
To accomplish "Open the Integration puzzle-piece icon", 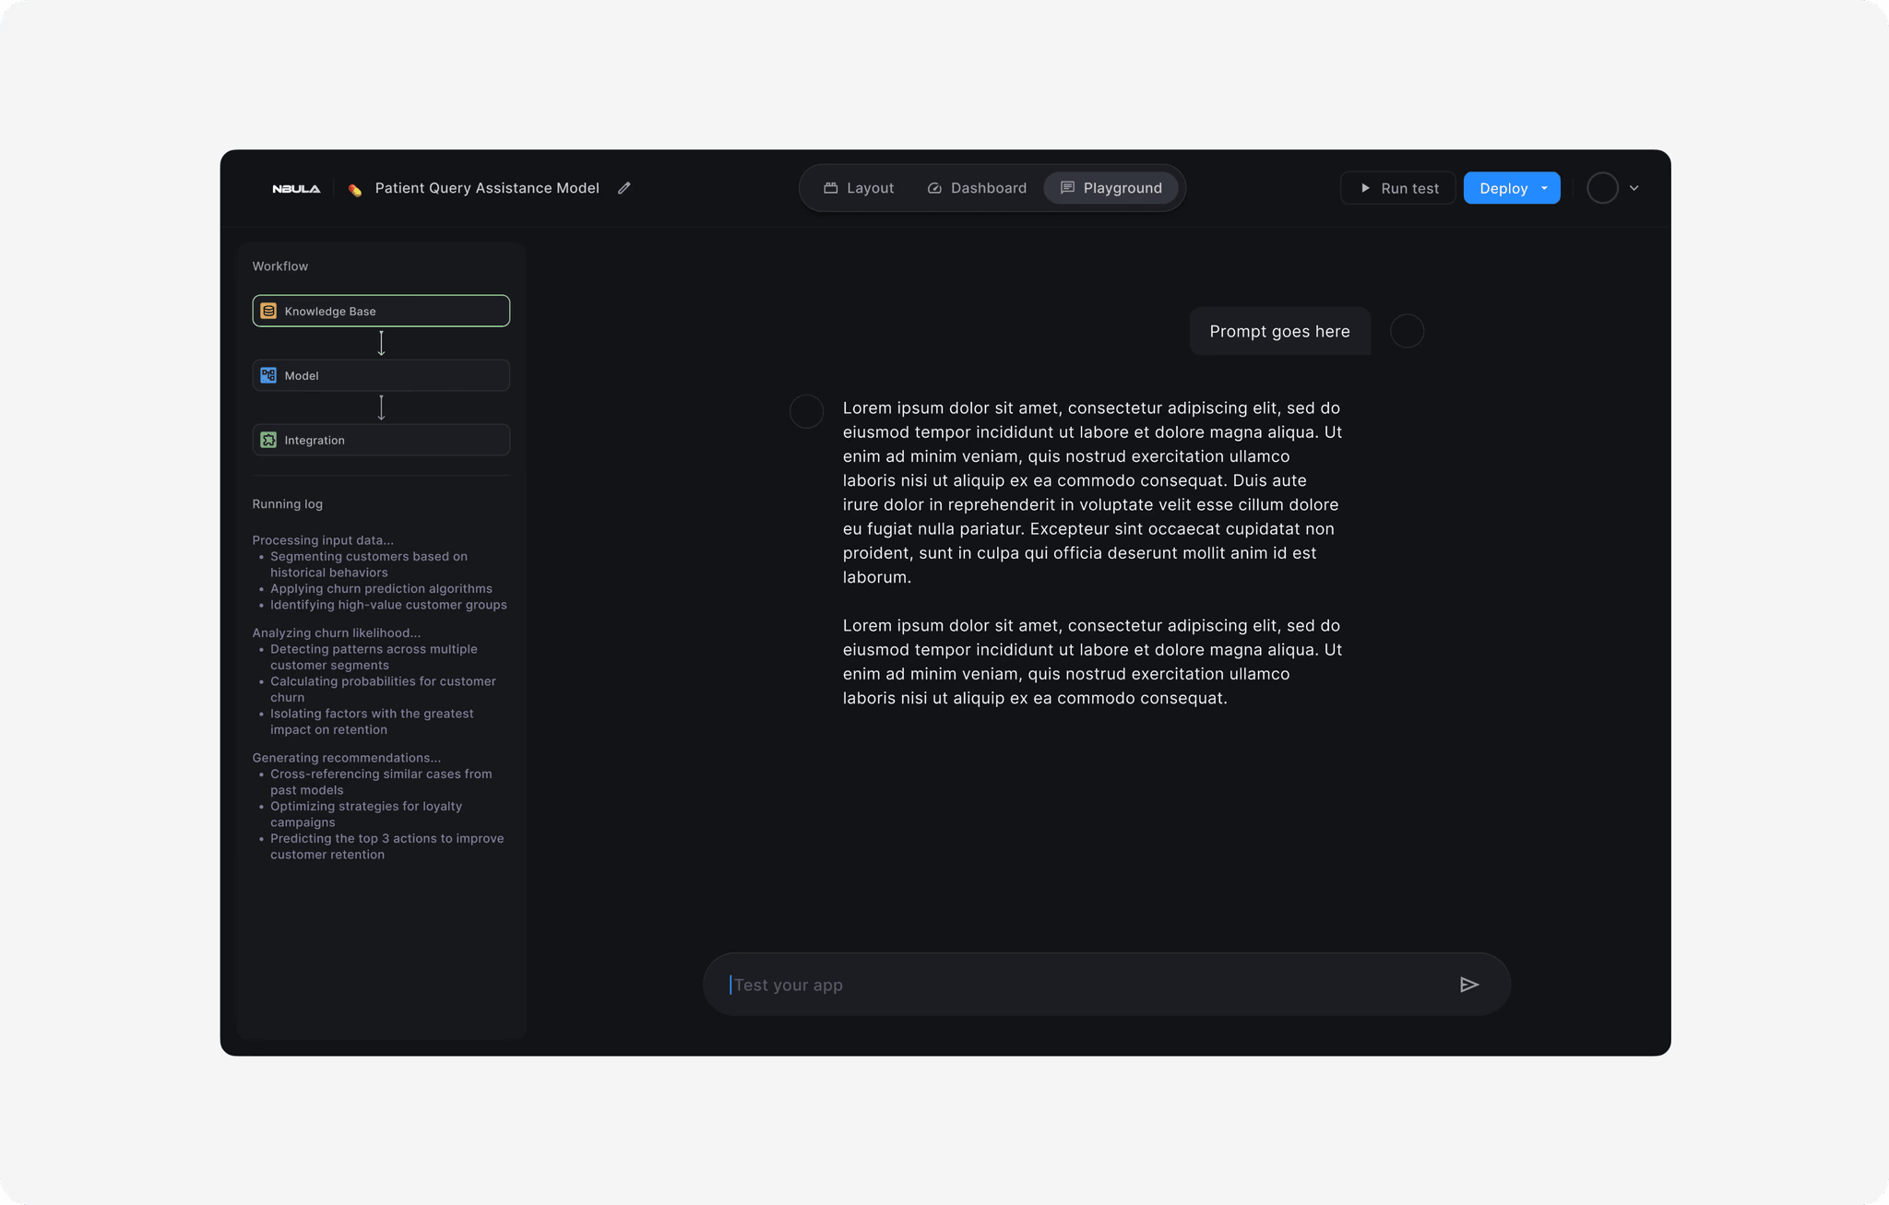I will pyautogui.click(x=268, y=440).
